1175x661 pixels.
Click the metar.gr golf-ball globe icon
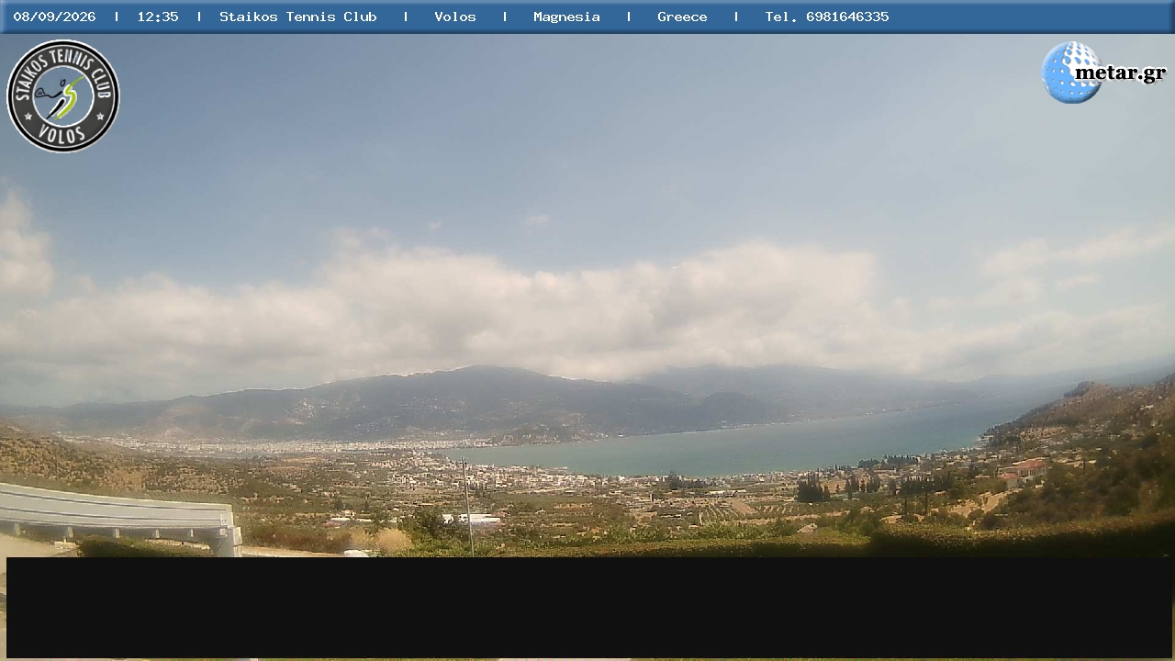[1070, 73]
